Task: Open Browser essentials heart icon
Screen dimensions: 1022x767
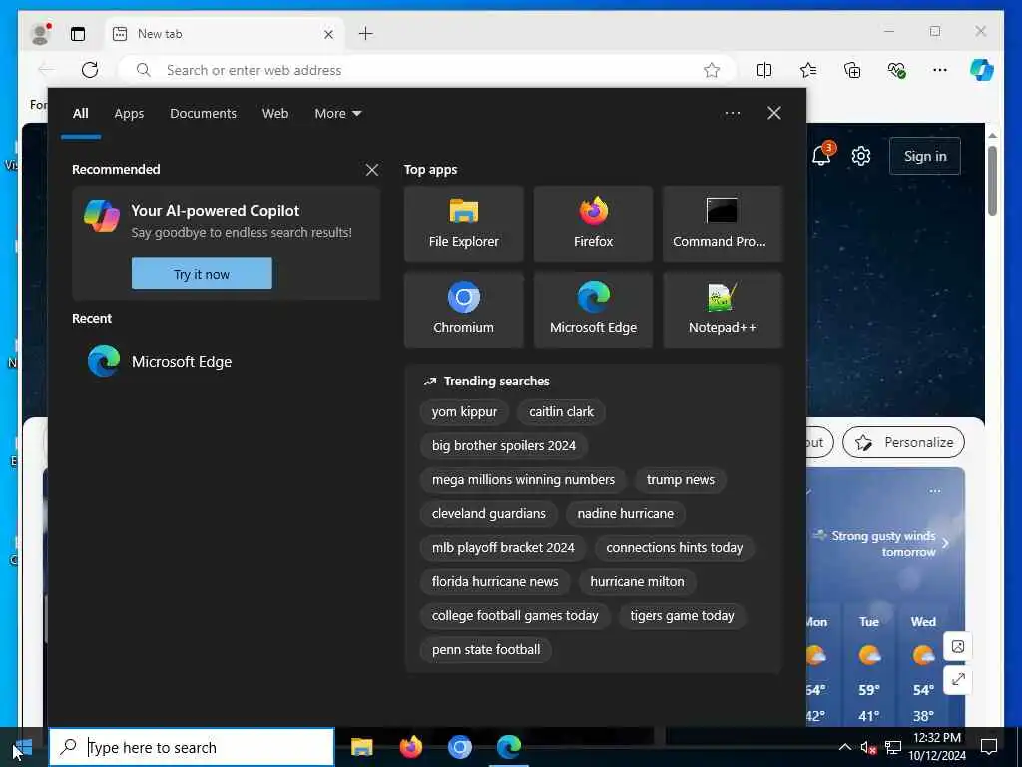Action: click(x=897, y=70)
